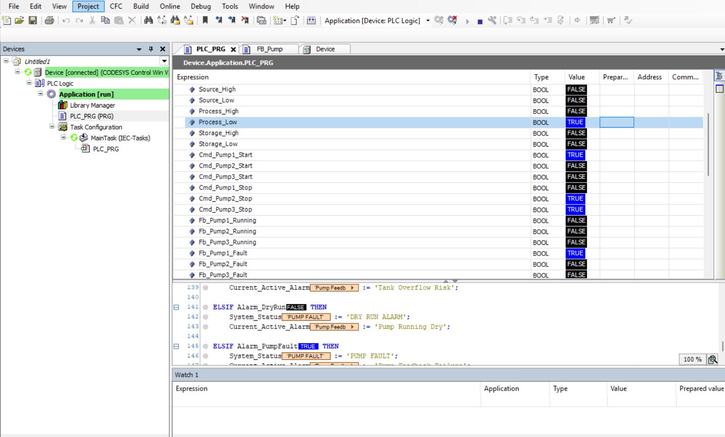Image resolution: width=725 pixels, height=437 pixels.
Task: Click the 100 % zoom level box
Action: pos(692,359)
